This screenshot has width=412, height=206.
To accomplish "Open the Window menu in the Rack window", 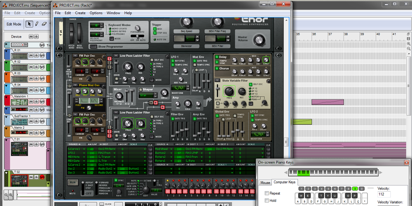I will point(113,13).
